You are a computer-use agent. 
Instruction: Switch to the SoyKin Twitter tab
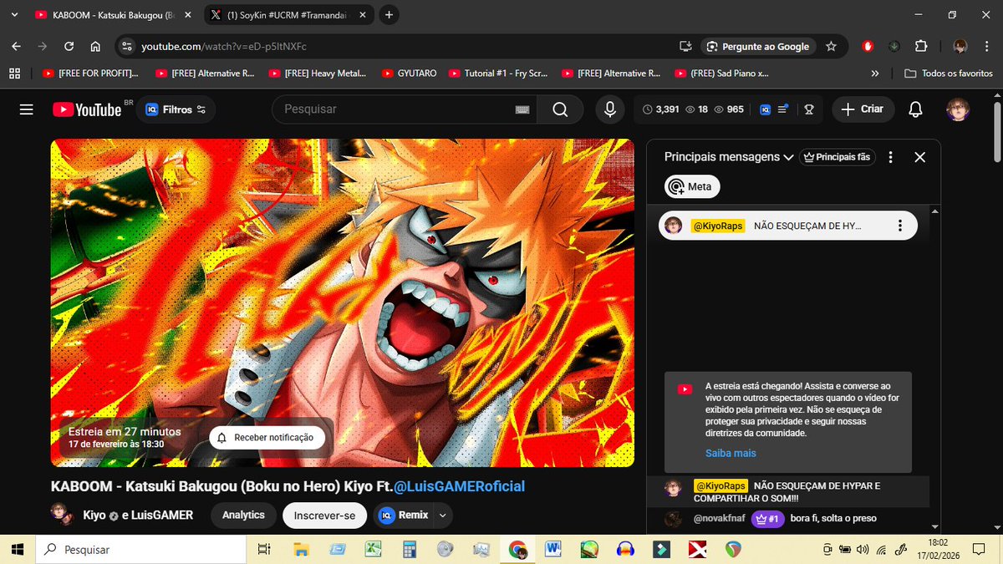284,14
